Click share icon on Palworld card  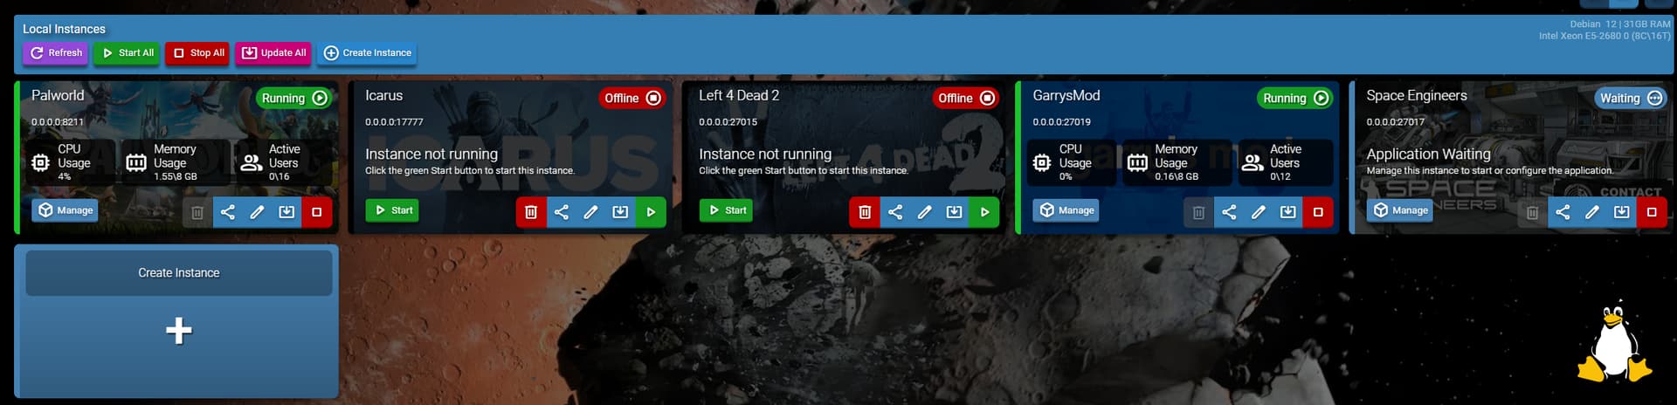coord(227,212)
